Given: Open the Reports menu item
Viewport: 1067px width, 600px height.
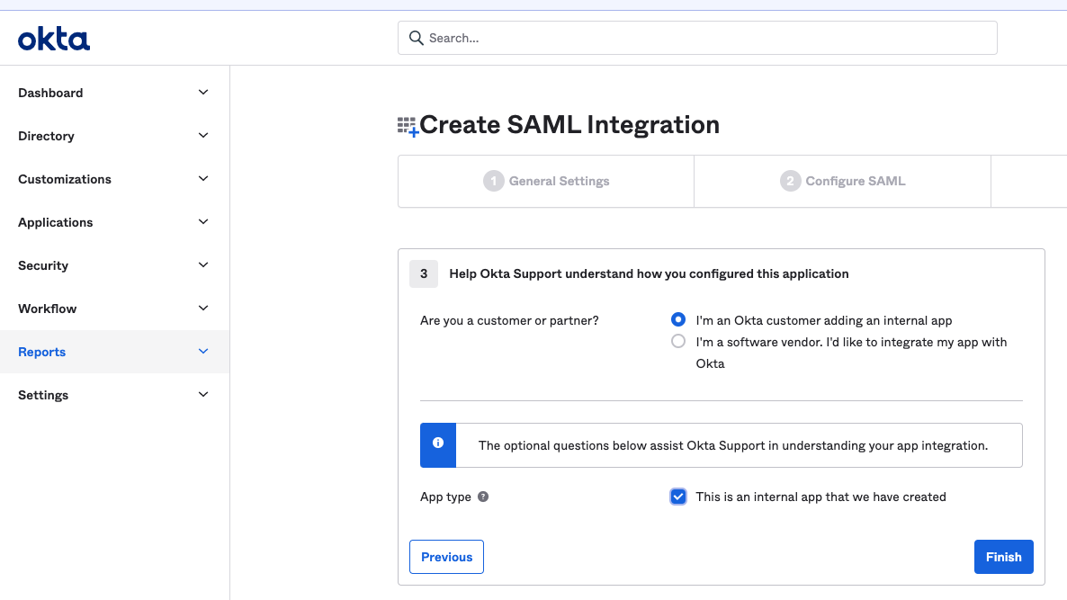Looking at the screenshot, I should (114, 352).
